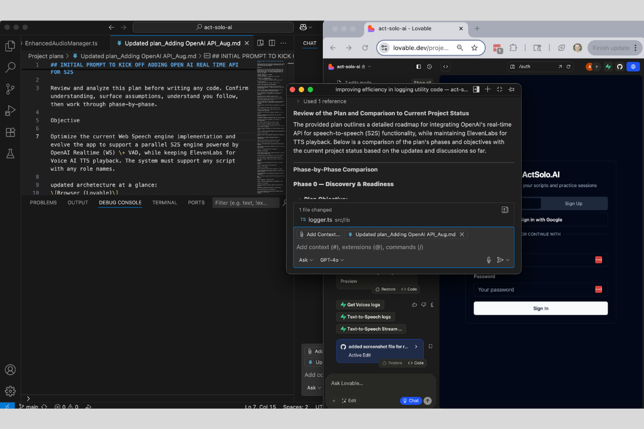The width and height of the screenshot is (644, 429).
Task: Click thumbs down on the Lovable message
Action: [423, 305]
